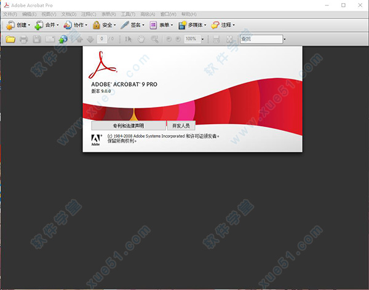The height and width of the screenshot is (290, 369).
Task: Go to previous page arrow
Action: 79,39
